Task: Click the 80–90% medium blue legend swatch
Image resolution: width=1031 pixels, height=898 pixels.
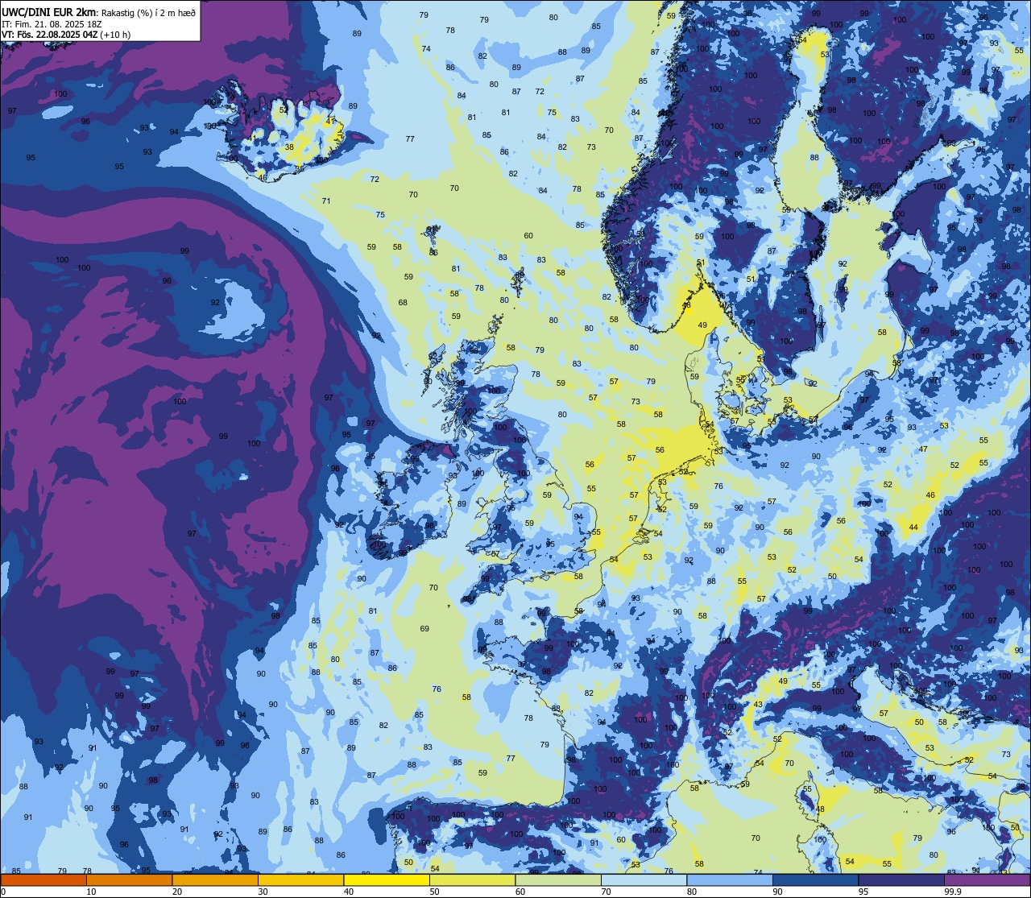Action: point(730,879)
